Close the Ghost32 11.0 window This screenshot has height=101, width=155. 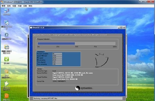[x=124, y=28]
